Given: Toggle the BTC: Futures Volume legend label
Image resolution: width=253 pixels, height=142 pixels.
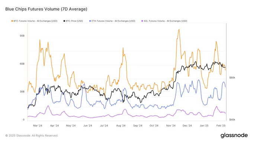Looking at the screenshot, I should click(35, 21).
